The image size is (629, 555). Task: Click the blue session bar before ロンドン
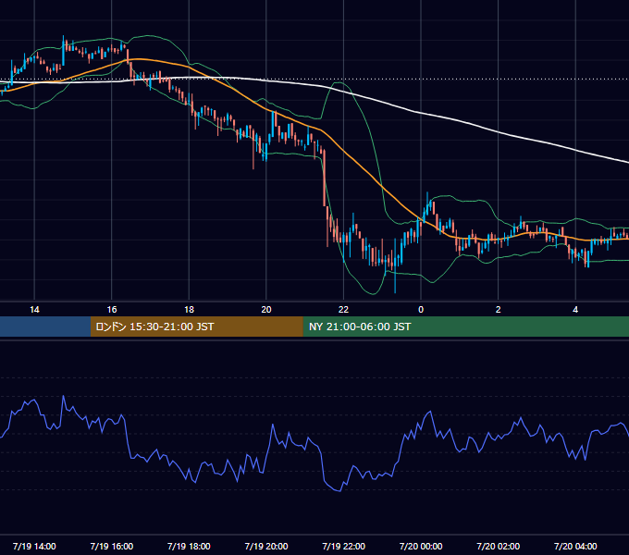pos(45,327)
